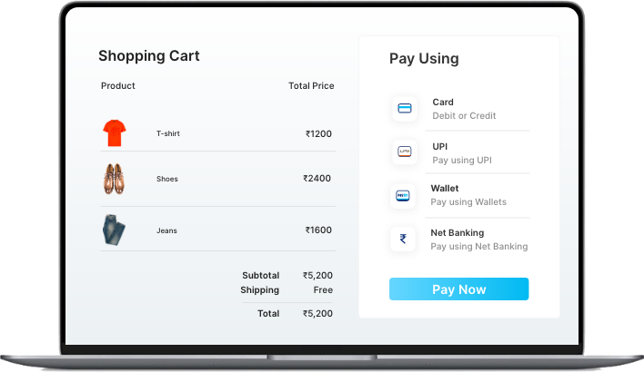The image size is (644, 372).
Task: Open the red T-shirt product image
Action: tap(114, 133)
